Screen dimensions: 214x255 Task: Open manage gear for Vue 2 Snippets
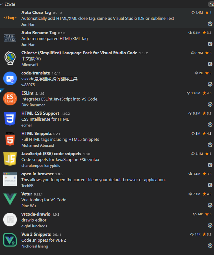pos(210,246)
